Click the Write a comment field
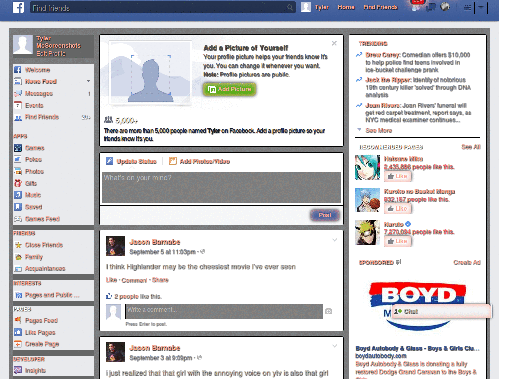505x379 pixels. (x=224, y=312)
